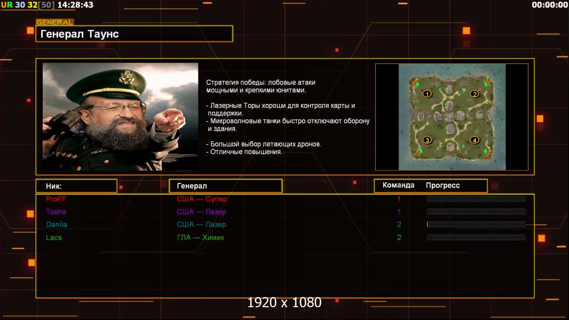
Task: Select player name 'ProFF'
Action: pyautogui.click(x=56, y=199)
